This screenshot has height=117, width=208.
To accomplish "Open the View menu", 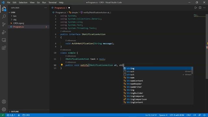I will 32,2.
